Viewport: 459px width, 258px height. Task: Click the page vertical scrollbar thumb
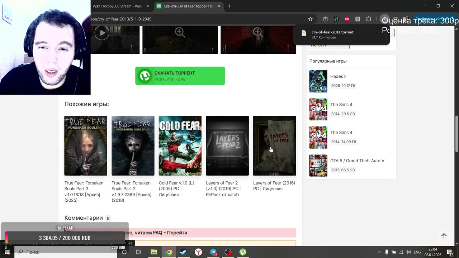pyautogui.click(x=456, y=134)
